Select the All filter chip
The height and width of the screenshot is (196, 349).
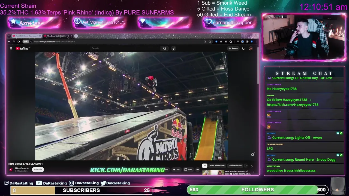tap(204, 166)
